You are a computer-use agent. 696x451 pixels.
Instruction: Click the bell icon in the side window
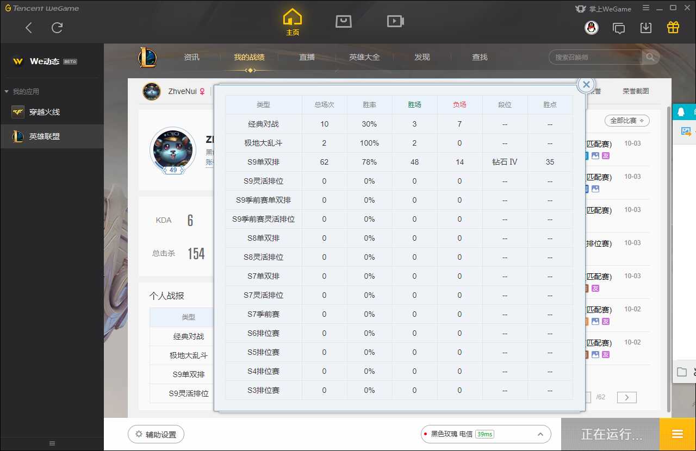[681, 112]
